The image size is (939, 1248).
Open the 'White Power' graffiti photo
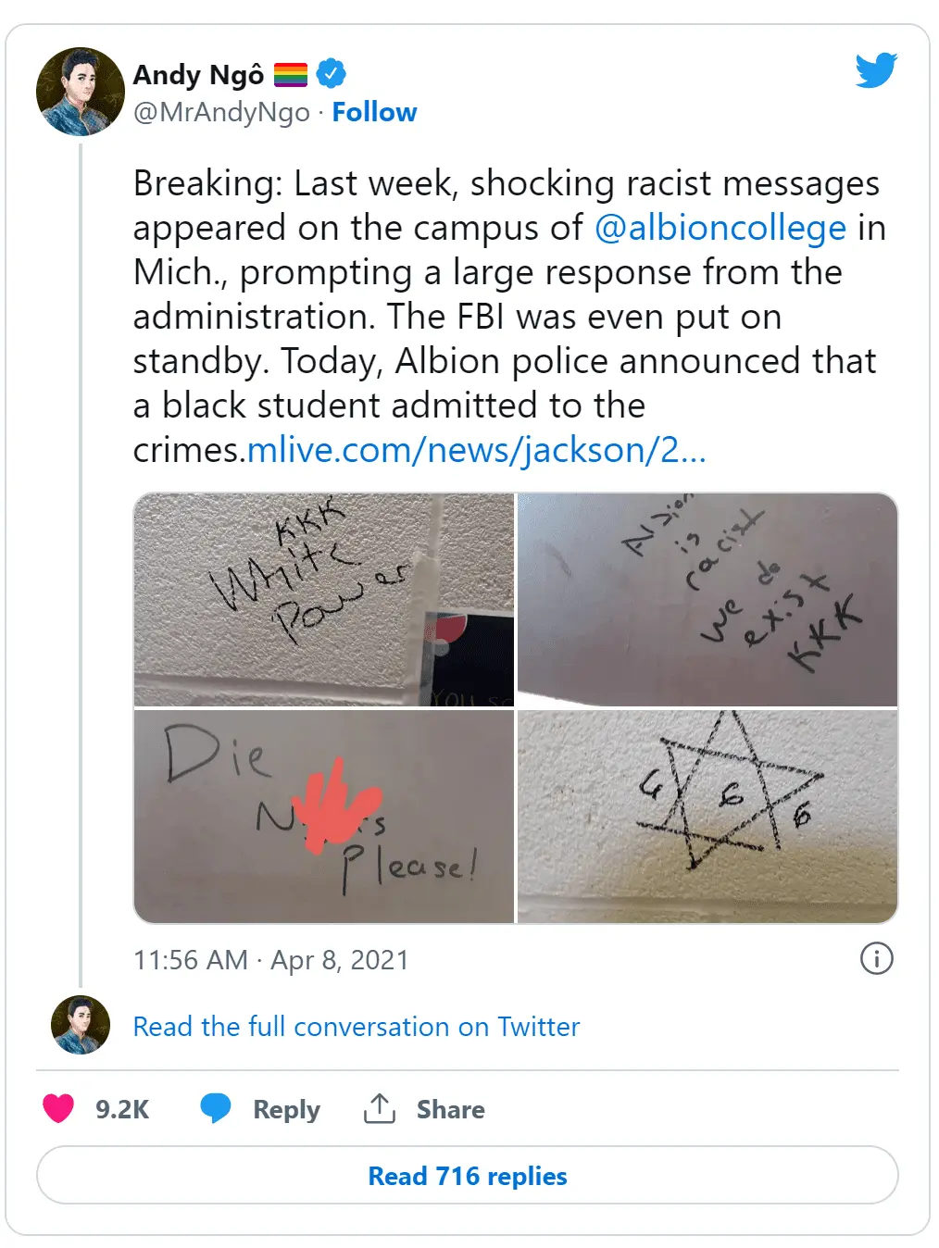click(323, 599)
